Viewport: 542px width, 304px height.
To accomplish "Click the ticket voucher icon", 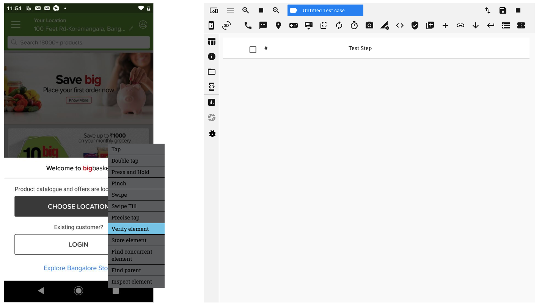I will click(x=521, y=25).
